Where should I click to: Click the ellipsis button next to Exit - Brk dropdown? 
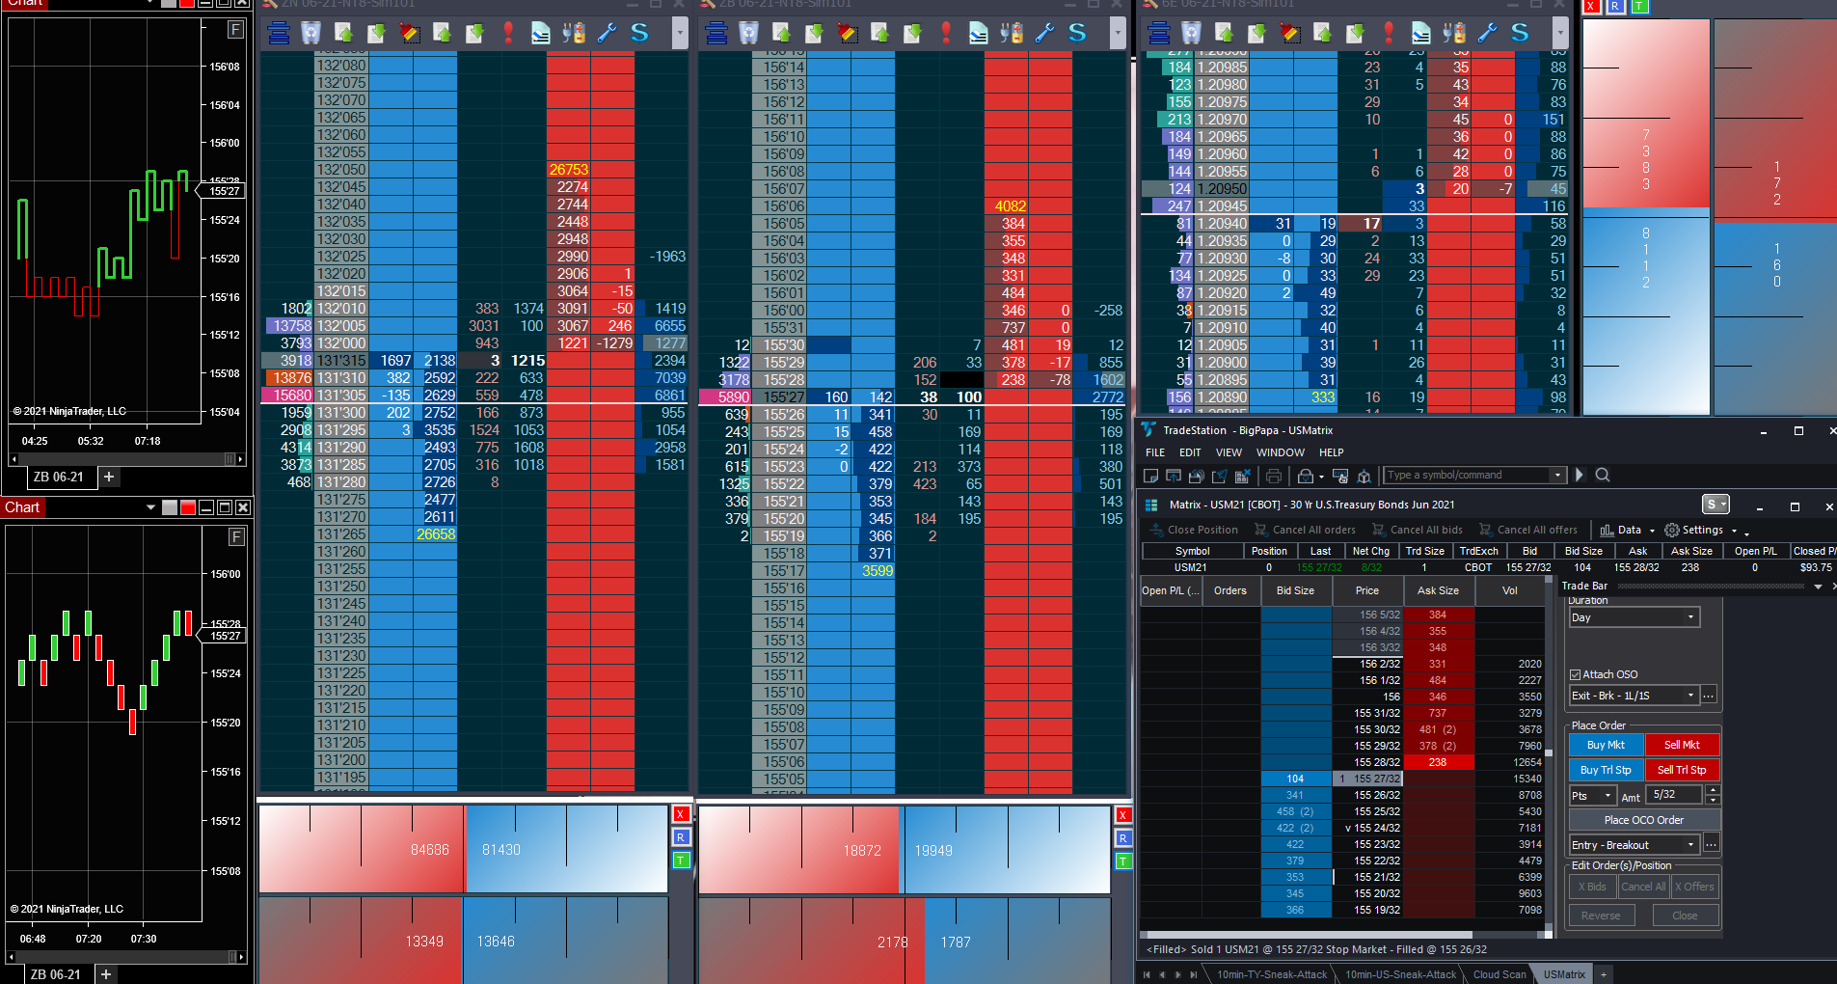1709,696
